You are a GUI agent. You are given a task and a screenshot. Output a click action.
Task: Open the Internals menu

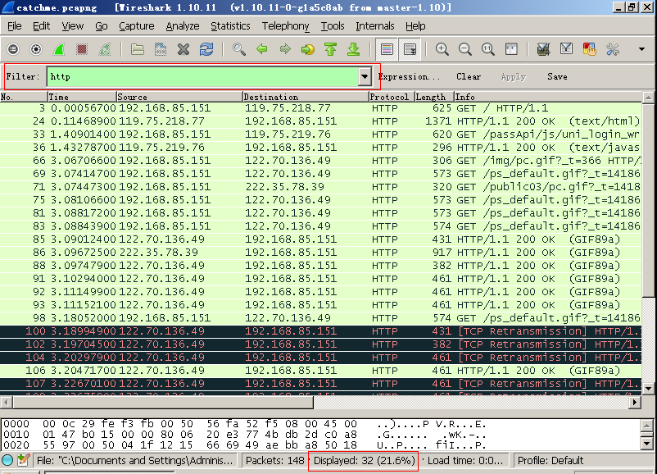tap(375, 26)
